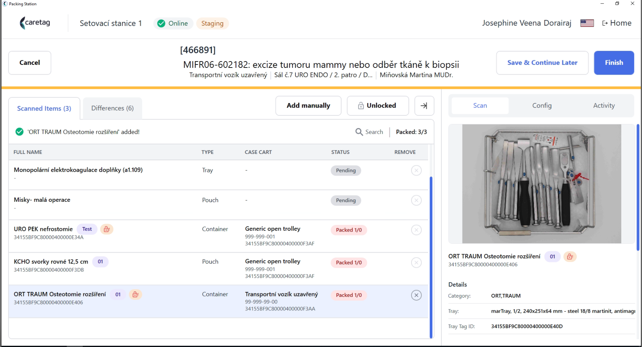The width and height of the screenshot is (642, 347).
Task: Click Save & Continue Later
Action: (542, 63)
